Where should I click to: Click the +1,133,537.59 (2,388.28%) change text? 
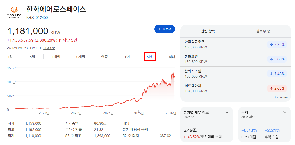32,40
